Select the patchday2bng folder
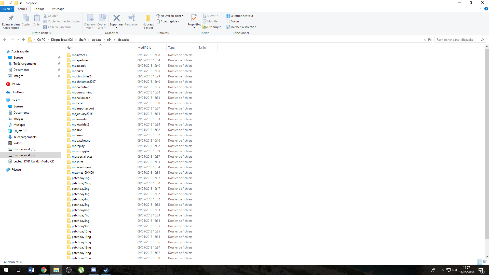 (81, 183)
